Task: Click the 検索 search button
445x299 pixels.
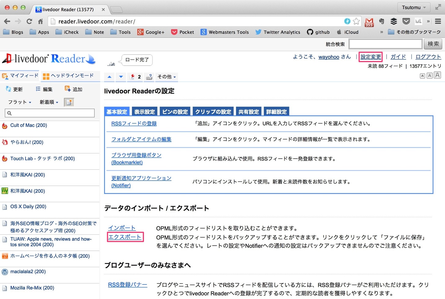Action: pyautogui.click(x=433, y=44)
